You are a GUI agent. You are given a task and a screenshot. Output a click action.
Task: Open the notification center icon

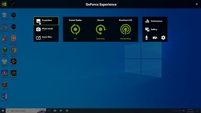pyautogui.click(x=197, y=111)
